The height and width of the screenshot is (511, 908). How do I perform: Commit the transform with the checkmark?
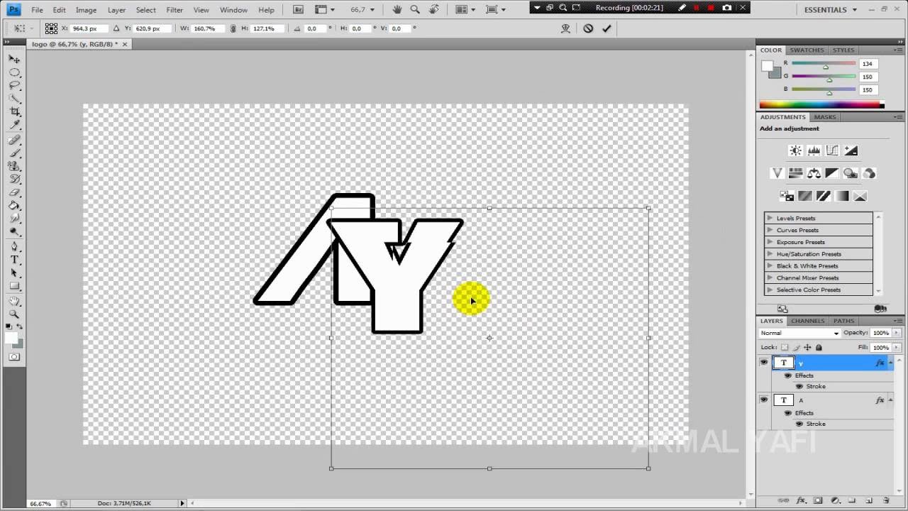pos(607,28)
